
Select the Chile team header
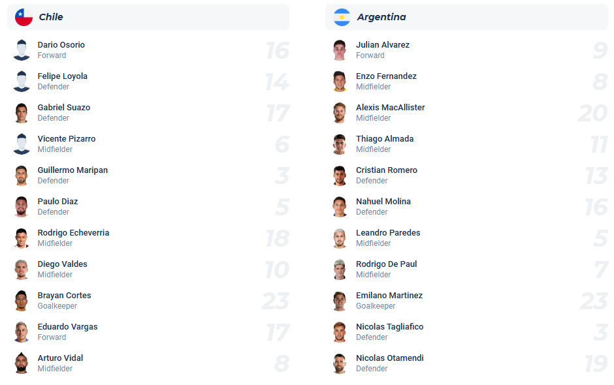coord(147,16)
